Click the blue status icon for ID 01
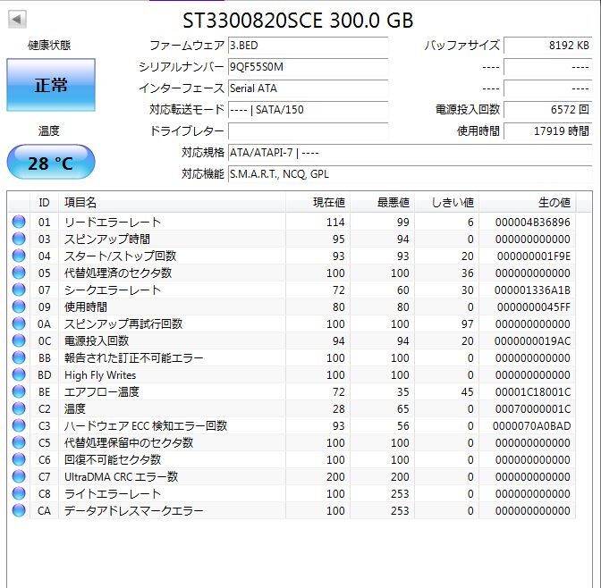The image size is (601, 588). pyautogui.click(x=19, y=222)
